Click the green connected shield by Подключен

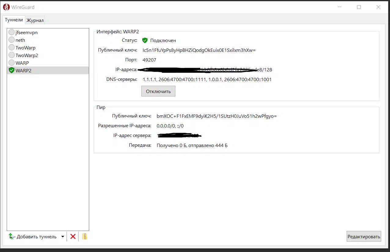[x=145, y=41]
